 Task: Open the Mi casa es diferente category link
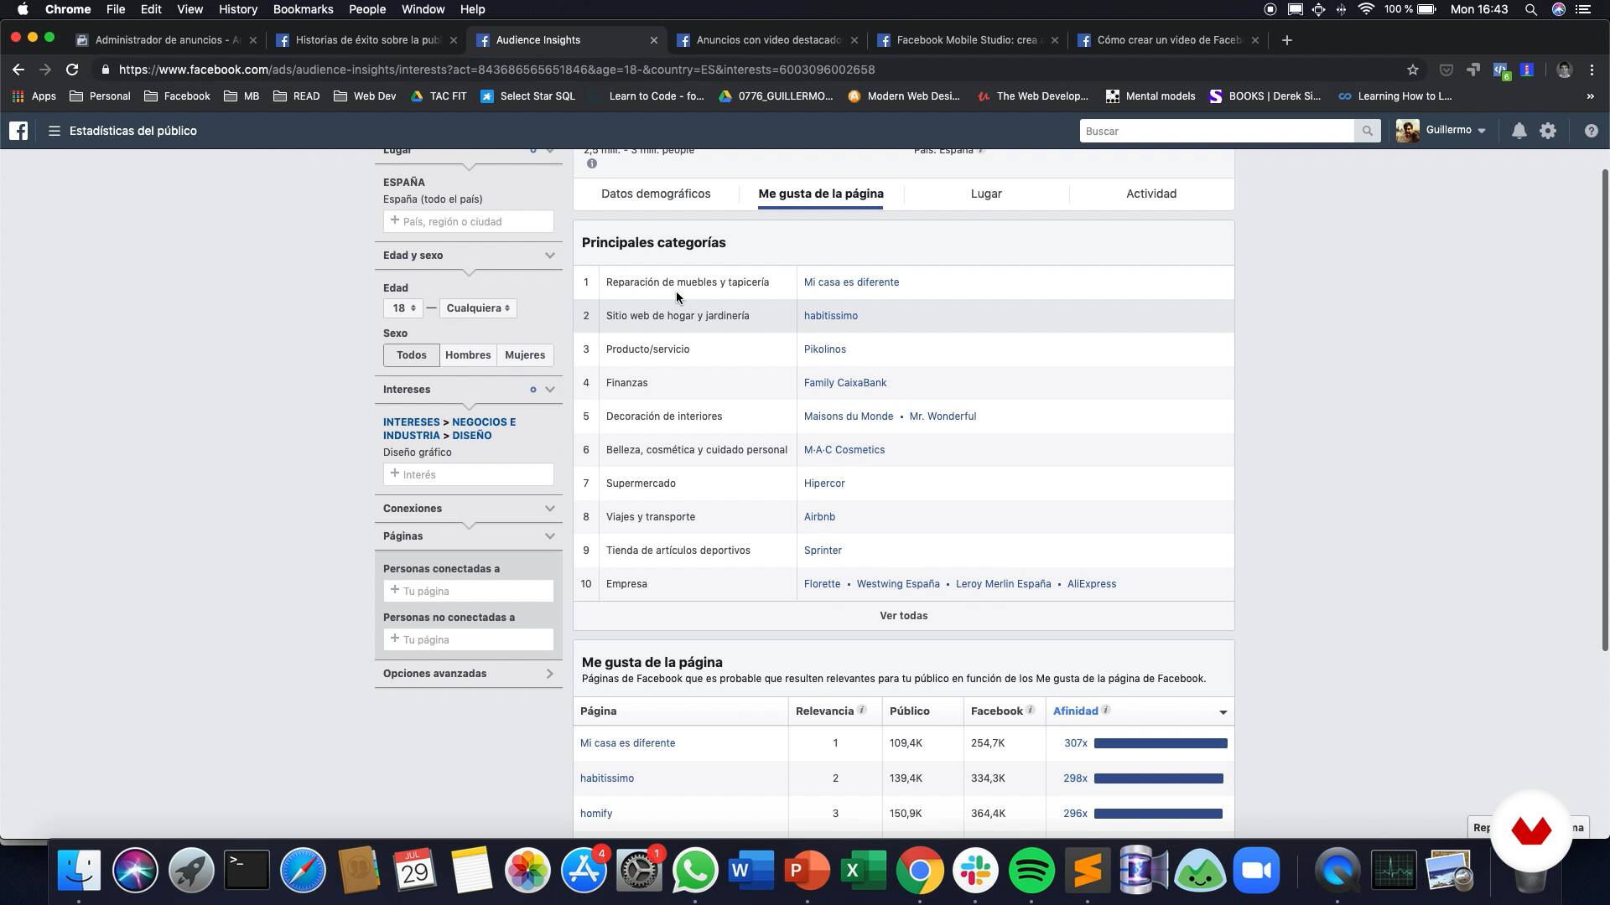point(851,282)
